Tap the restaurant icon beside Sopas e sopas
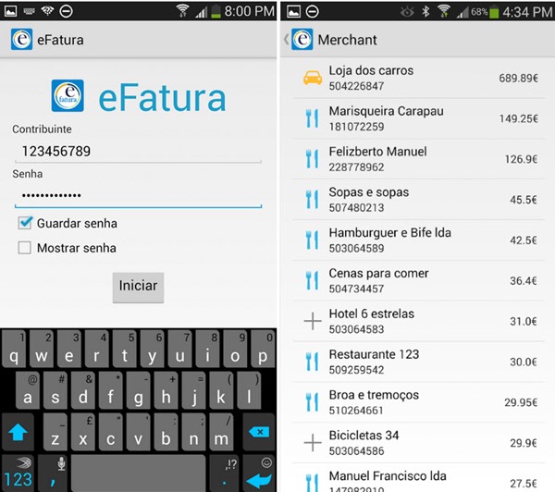Viewport: 555px width, 492px height. tap(313, 199)
